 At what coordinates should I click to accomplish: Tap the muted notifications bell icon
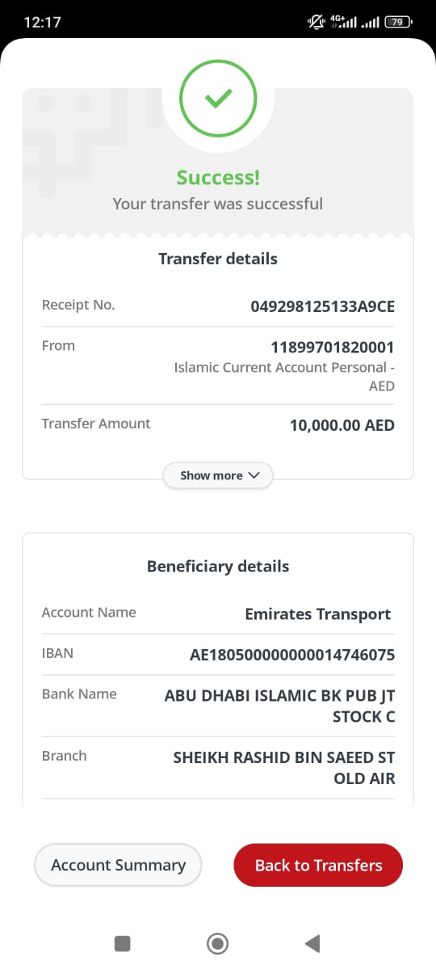click(316, 23)
